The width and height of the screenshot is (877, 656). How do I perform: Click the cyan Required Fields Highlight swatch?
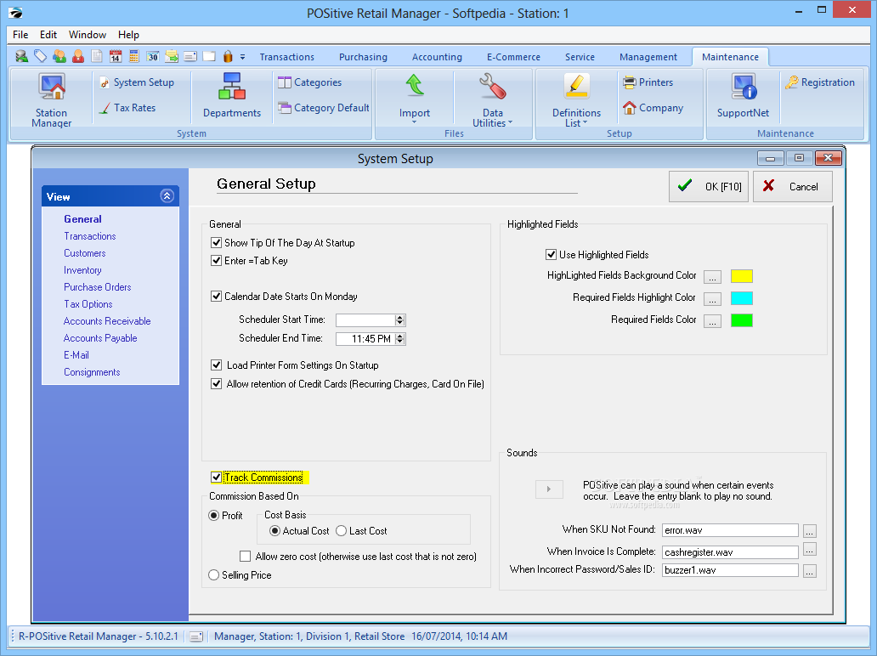coord(742,298)
